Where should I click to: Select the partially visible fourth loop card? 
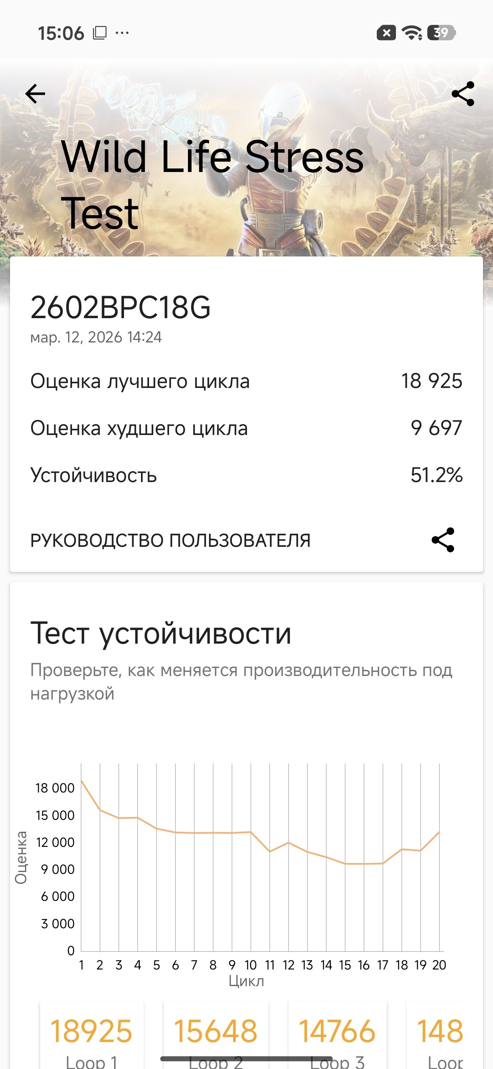pyautogui.click(x=439, y=1033)
